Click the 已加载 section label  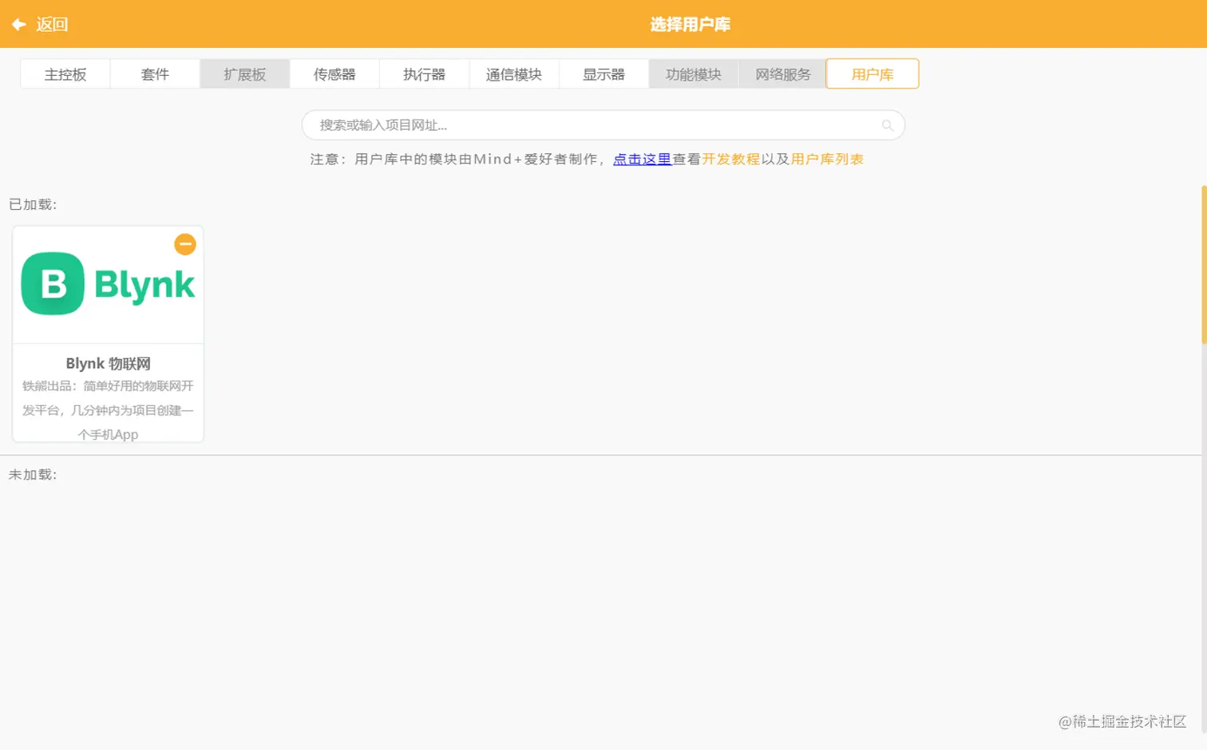tap(33, 205)
